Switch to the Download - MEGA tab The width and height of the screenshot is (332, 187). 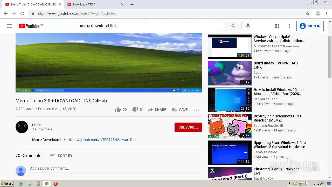click(x=95, y=4)
